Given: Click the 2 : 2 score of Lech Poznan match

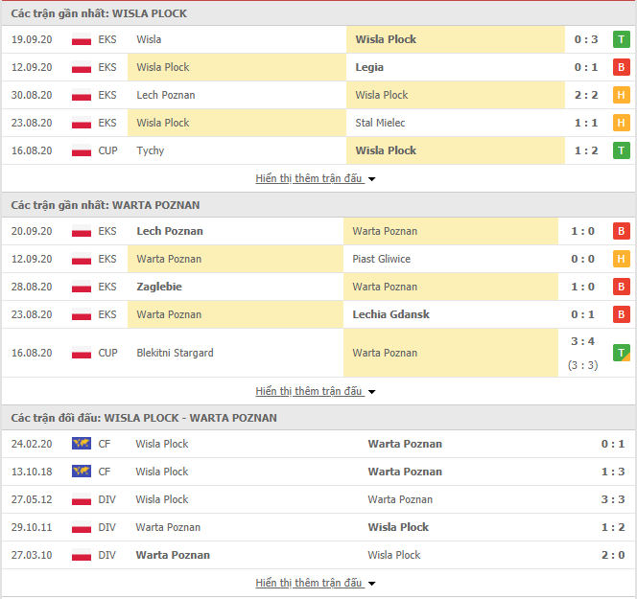Looking at the screenshot, I should coord(586,95).
